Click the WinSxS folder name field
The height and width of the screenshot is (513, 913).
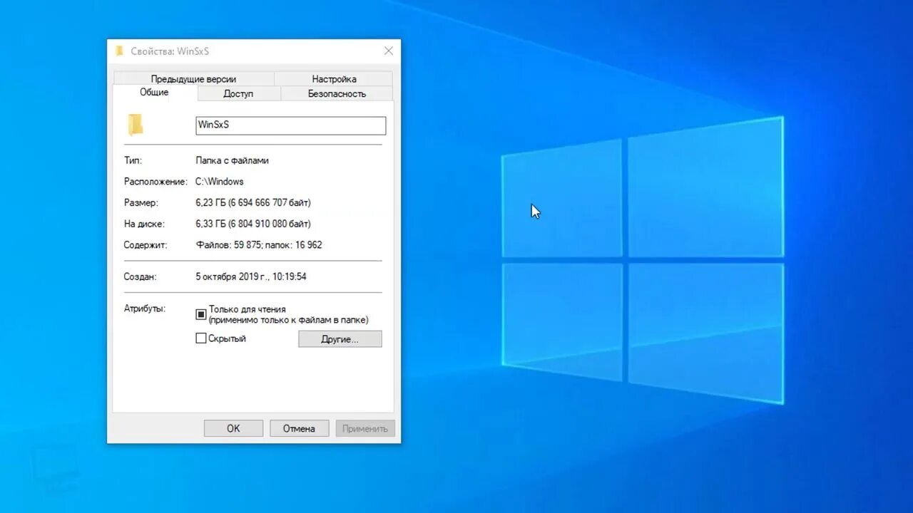(x=291, y=125)
